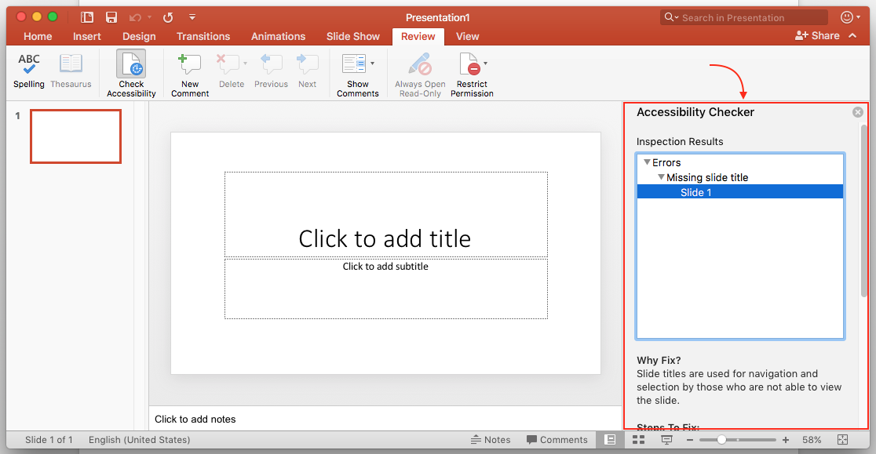This screenshot has width=876, height=454.
Task: Open the Insert ribbon tab
Action: click(x=86, y=36)
